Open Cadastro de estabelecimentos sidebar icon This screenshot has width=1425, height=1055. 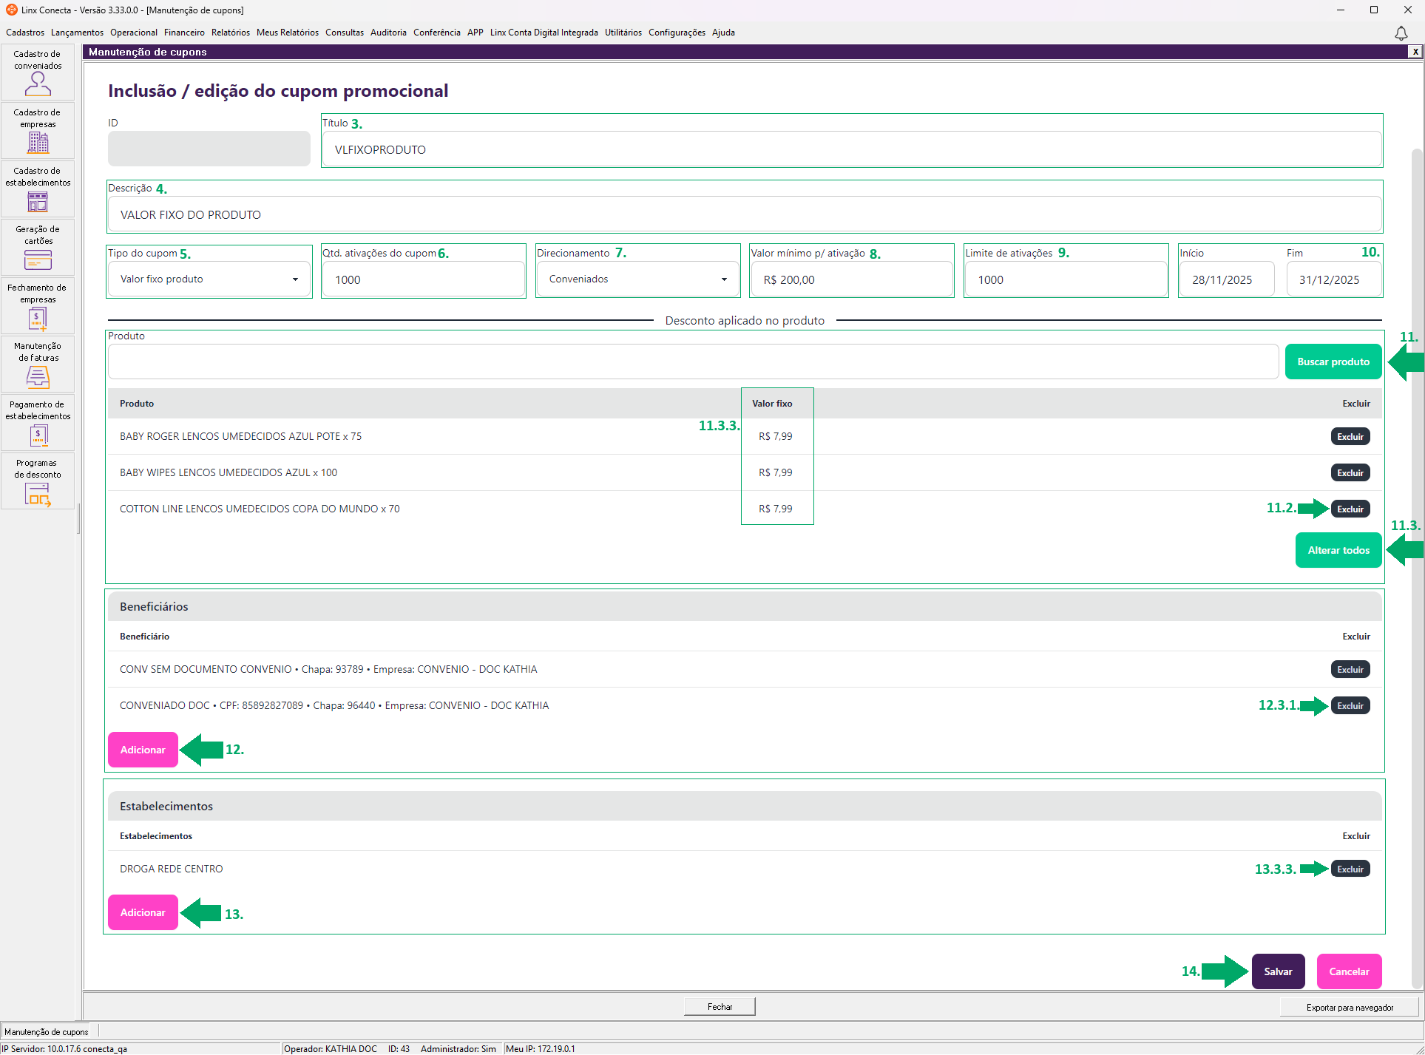click(38, 190)
